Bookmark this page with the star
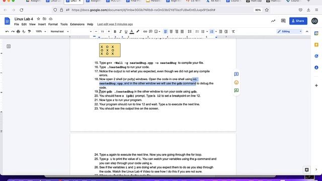Image resolution: width=322 pixels, height=181 pixels. click(267, 10)
